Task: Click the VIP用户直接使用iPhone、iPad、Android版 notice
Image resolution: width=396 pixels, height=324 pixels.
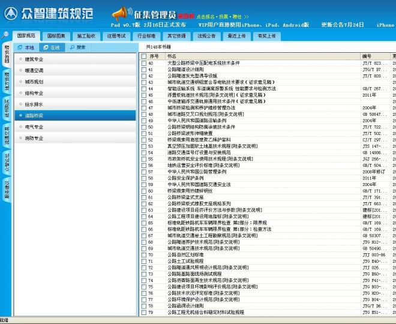Action: click(x=254, y=25)
